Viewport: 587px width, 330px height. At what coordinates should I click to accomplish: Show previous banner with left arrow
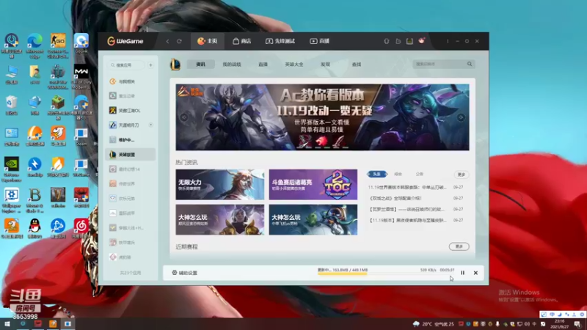pos(184,117)
